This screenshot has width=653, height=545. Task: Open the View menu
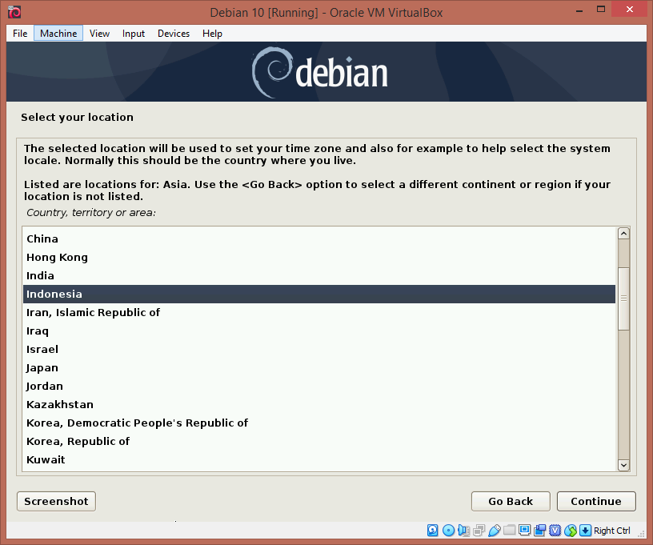point(99,34)
